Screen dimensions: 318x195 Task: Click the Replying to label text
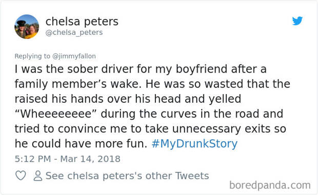coord(32,56)
